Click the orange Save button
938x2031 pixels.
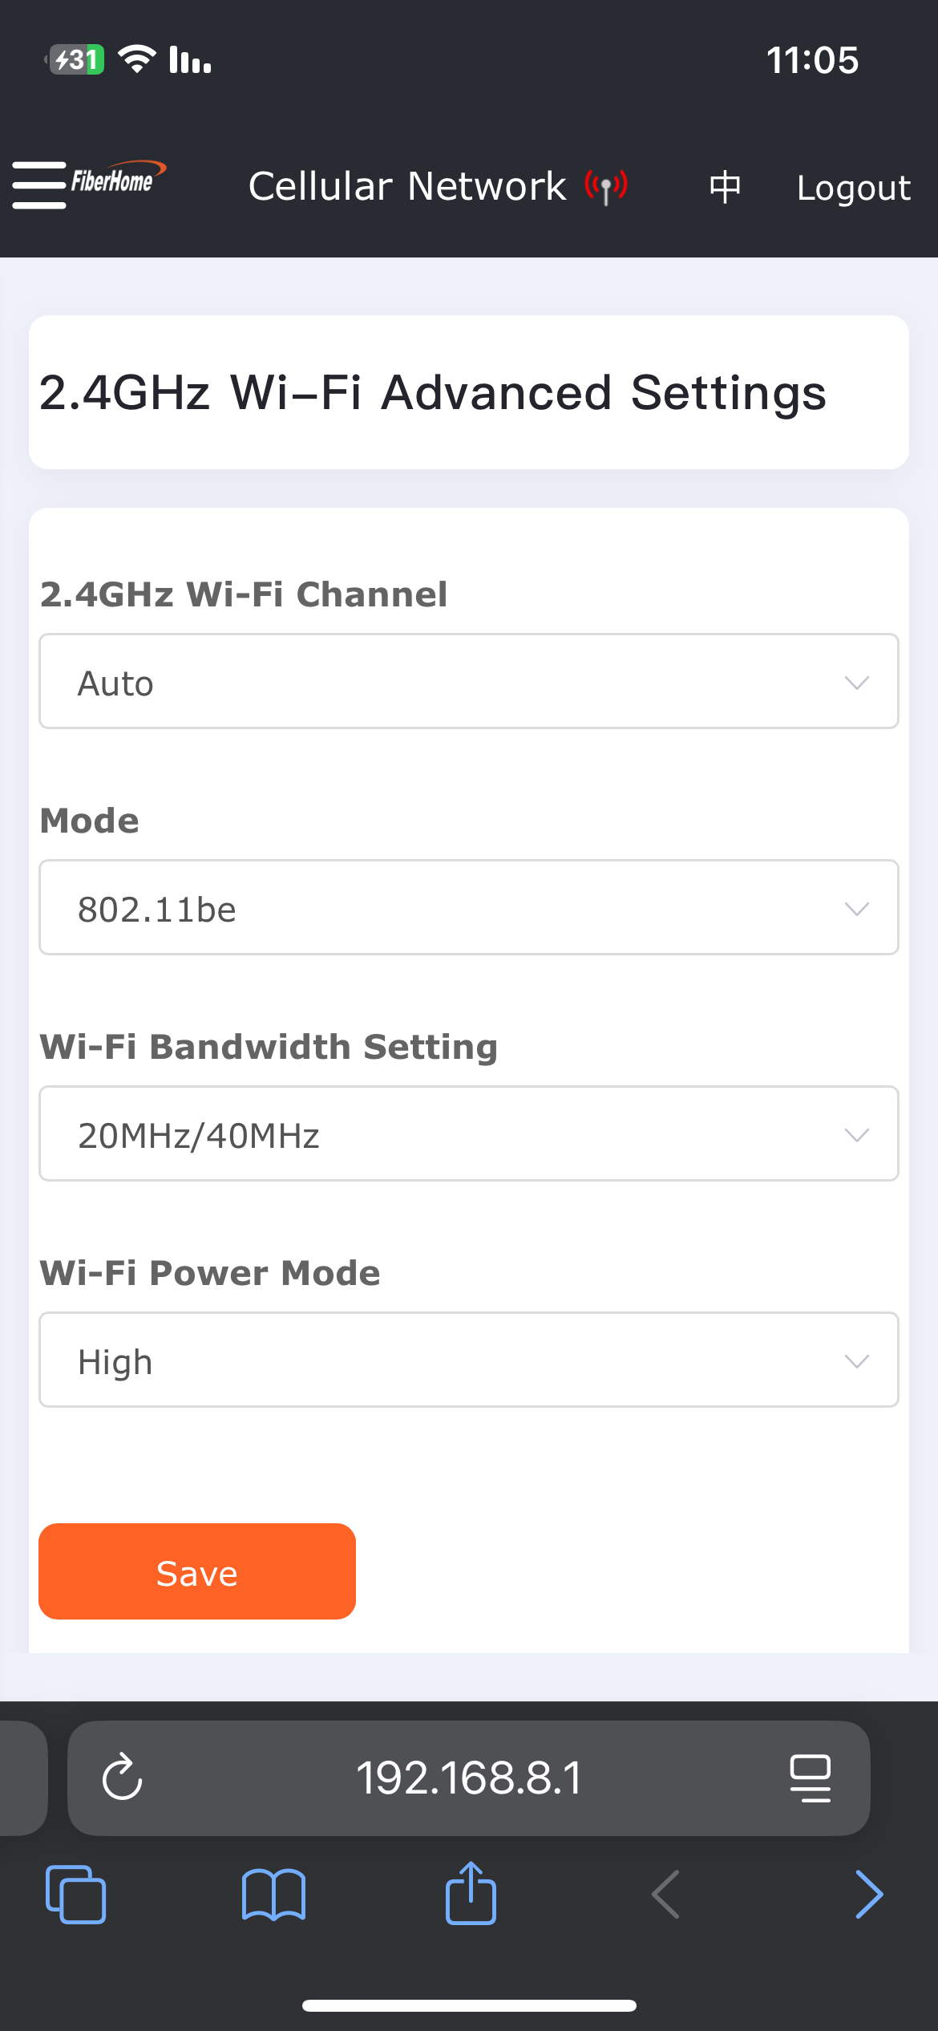197,1572
